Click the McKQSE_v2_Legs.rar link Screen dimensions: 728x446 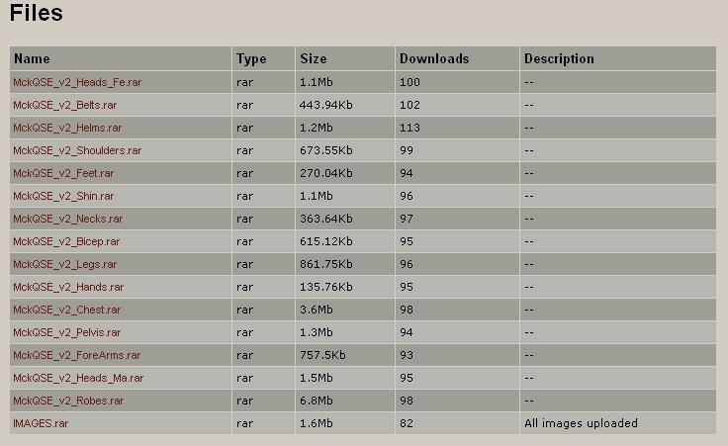(x=64, y=264)
